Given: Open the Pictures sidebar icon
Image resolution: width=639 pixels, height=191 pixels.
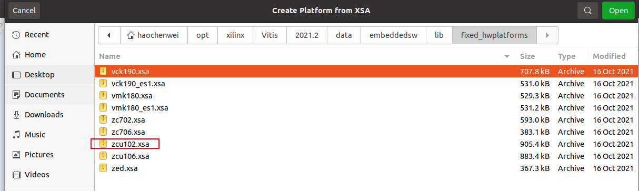Looking at the screenshot, I should (x=16, y=155).
